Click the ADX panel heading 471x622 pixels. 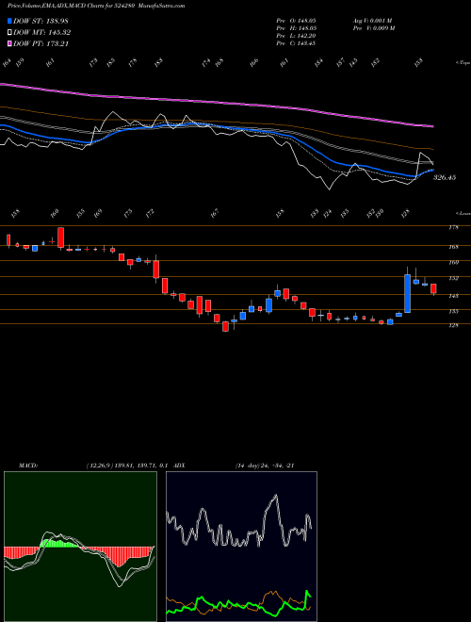pos(179,466)
